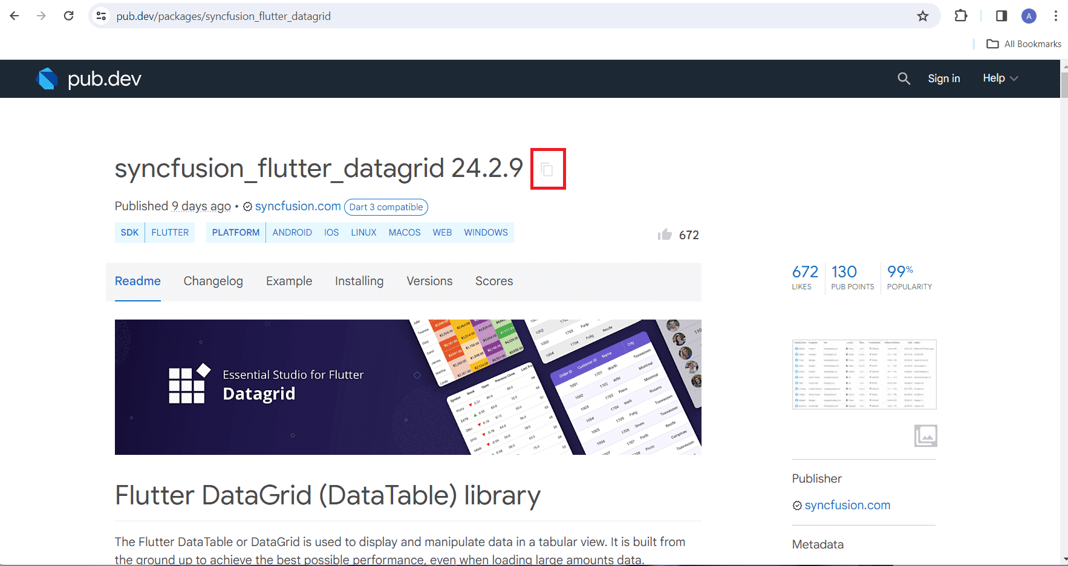
Task: Click the pub.dev search magnifier icon
Action: [x=904, y=79]
